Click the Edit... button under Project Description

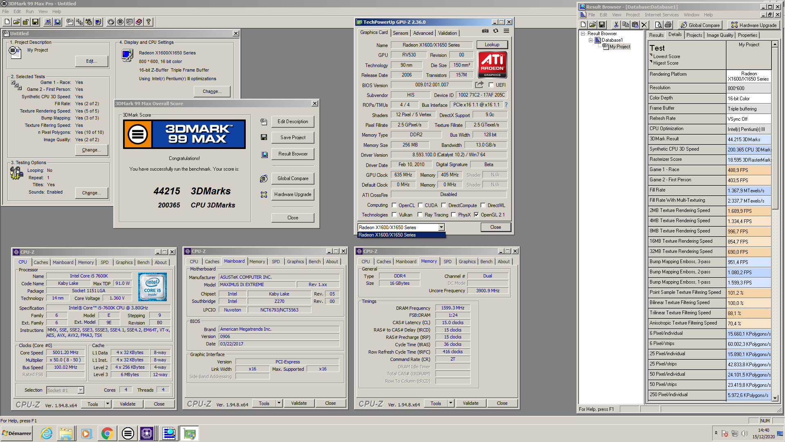tap(92, 61)
